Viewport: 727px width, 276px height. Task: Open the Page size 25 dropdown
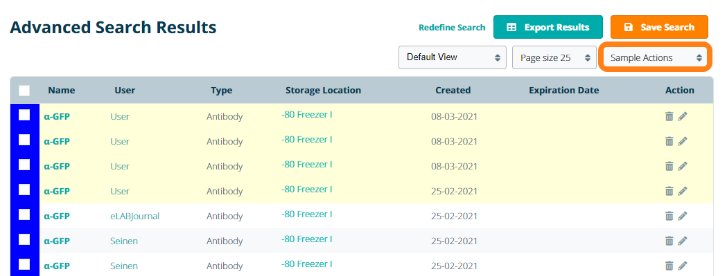[x=554, y=57]
